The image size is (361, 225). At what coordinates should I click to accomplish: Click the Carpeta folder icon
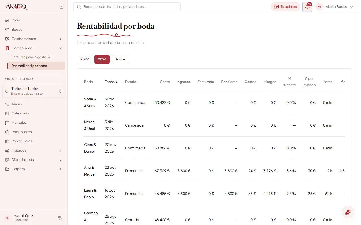[x=7, y=169]
